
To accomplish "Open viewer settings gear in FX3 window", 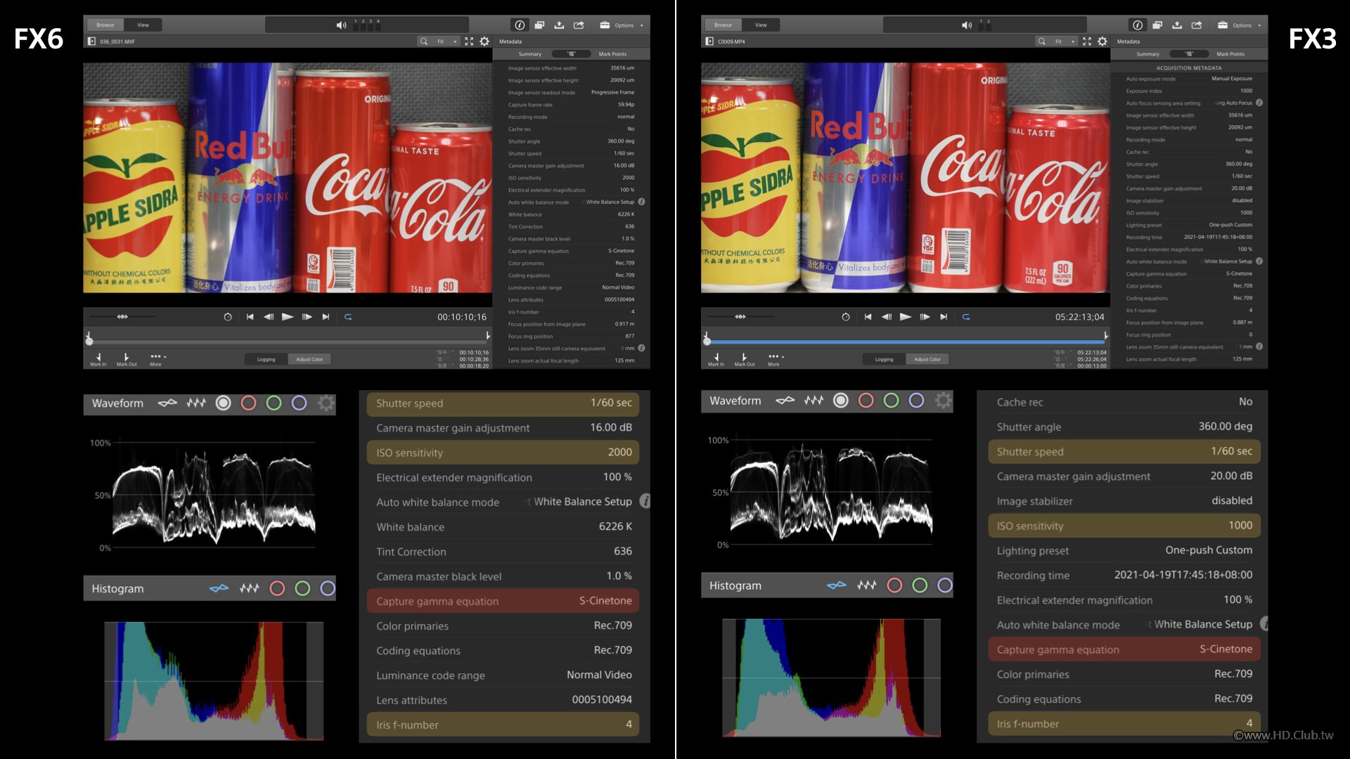I will point(1102,41).
